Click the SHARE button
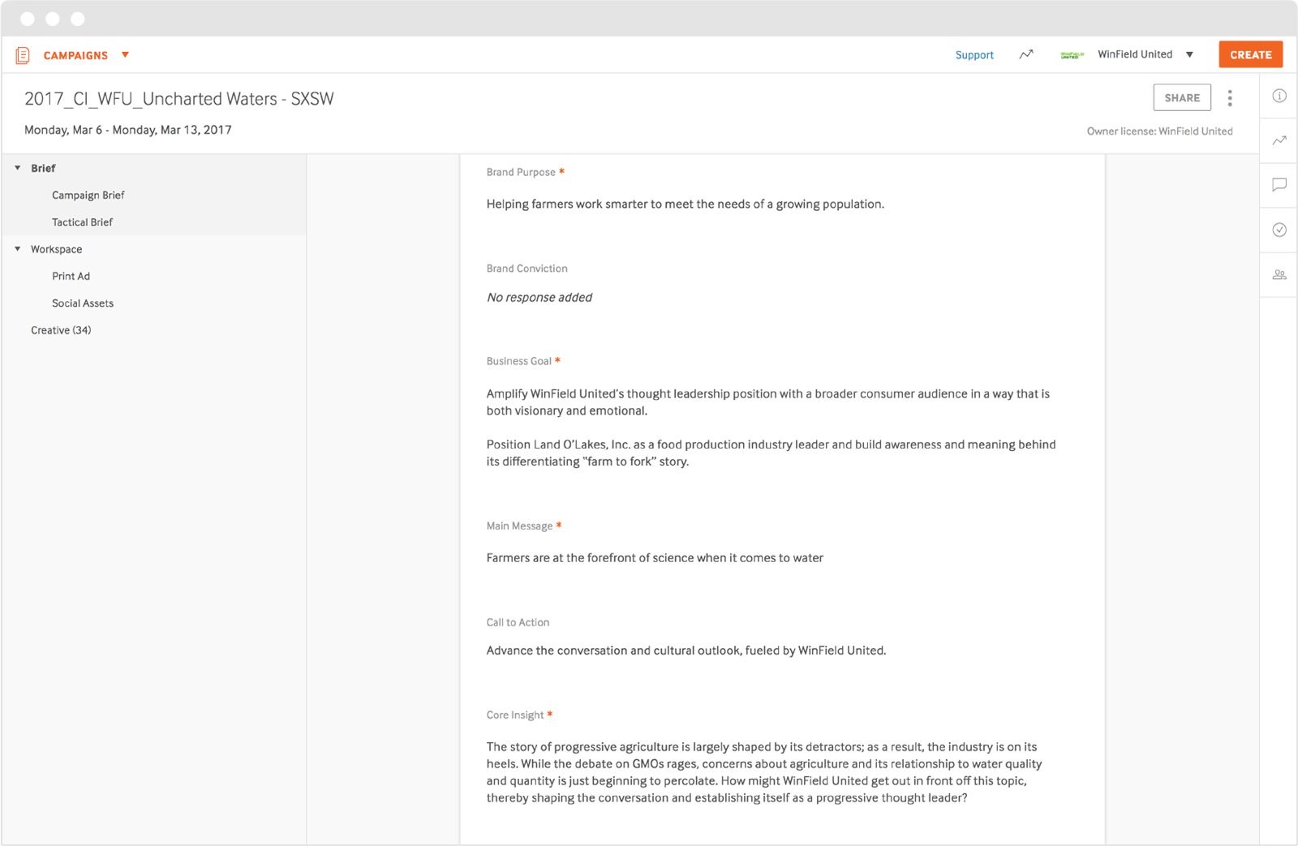1298x846 pixels. click(x=1182, y=97)
